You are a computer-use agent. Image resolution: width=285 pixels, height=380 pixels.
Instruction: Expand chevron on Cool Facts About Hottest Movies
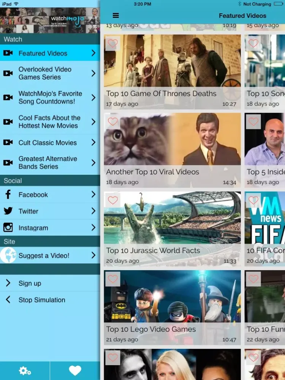[x=93, y=122]
